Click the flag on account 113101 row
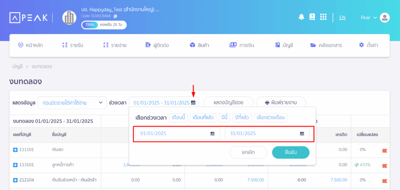The image size is (400, 190). coord(384,165)
